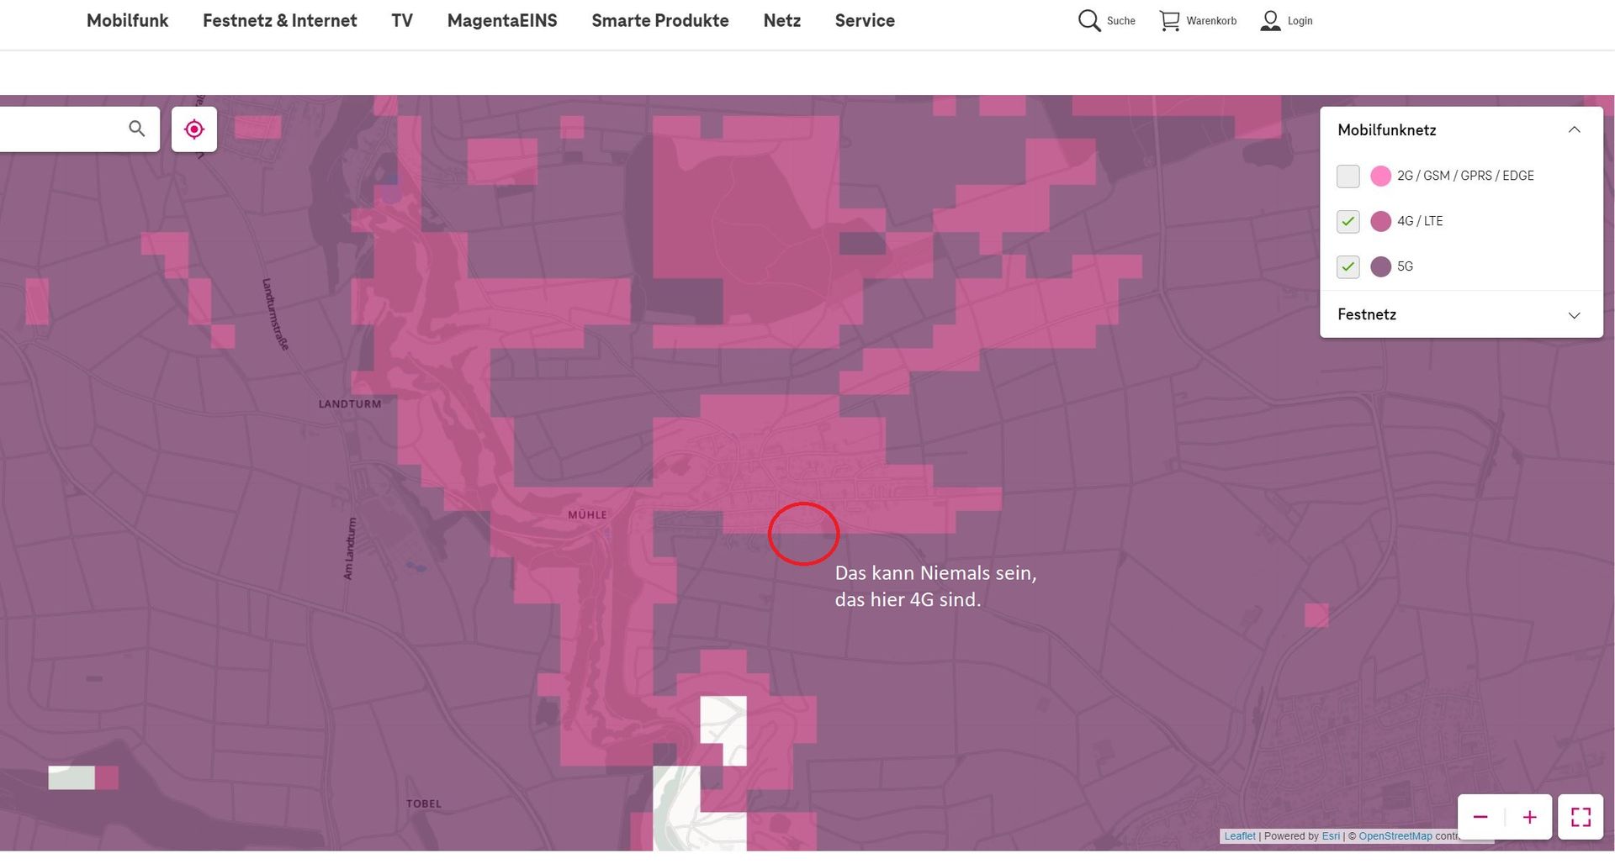Locate my position with the crosshair button
Image resolution: width=1615 pixels, height=864 pixels.
pyautogui.click(x=194, y=129)
